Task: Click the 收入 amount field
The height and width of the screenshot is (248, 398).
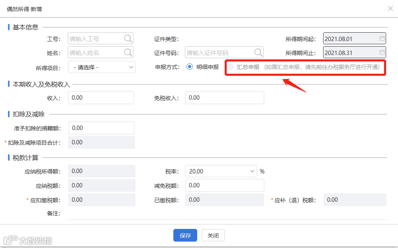Action: (x=101, y=98)
